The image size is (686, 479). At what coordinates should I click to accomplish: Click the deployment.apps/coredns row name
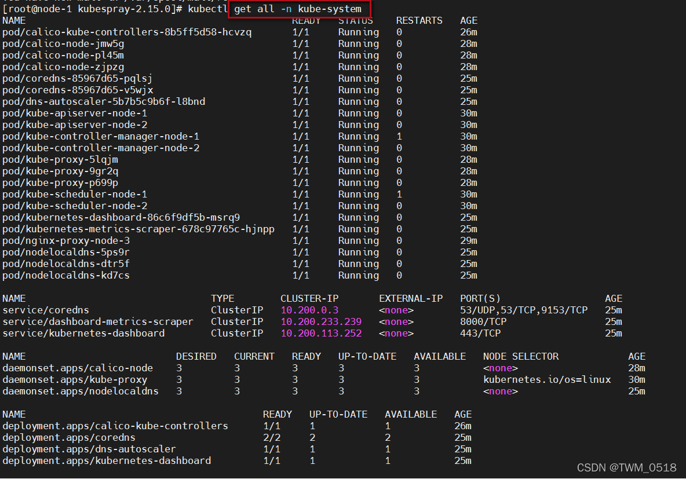(x=69, y=438)
